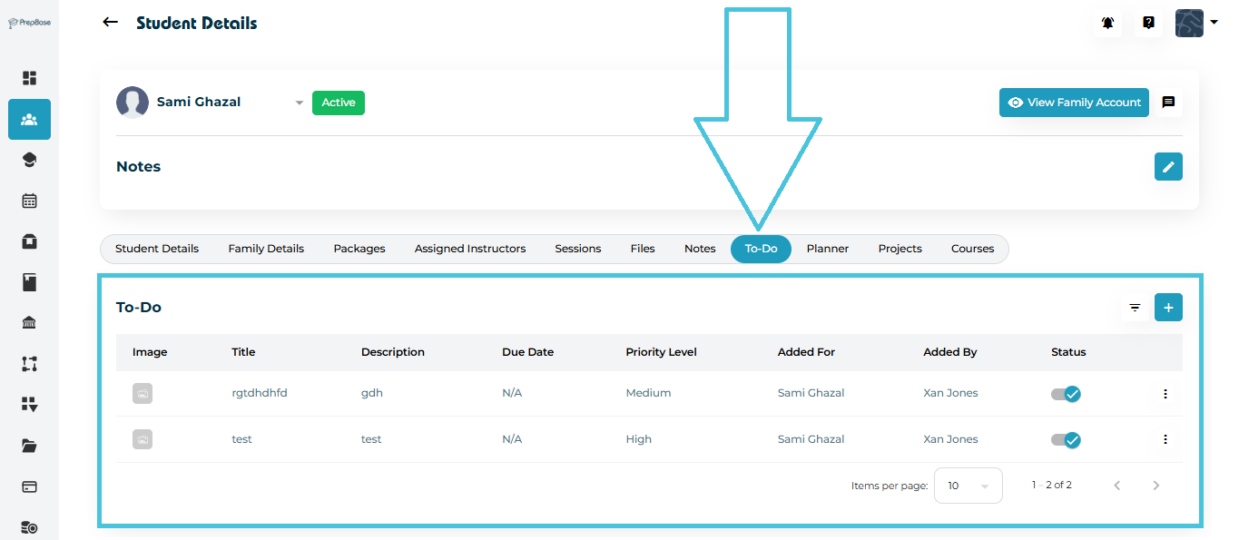This screenshot has height=540, width=1239.
Task: Toggle status for the test task
Action: pos(1066,439)
